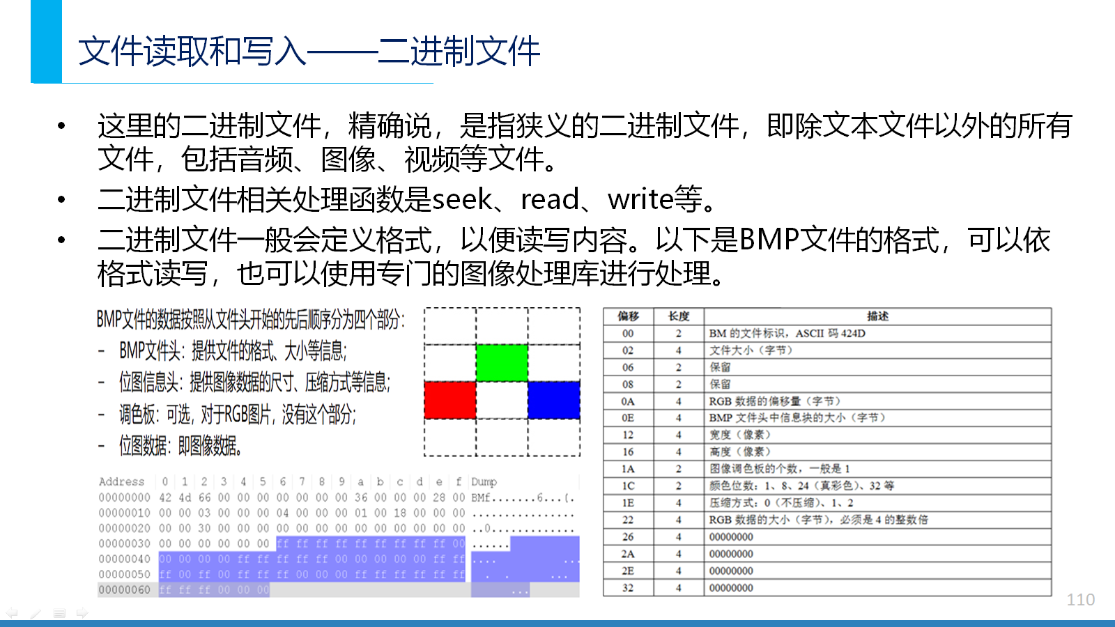The height and width of the screenshot is (627, 1115).
Task: Click hex dump address 00000050
Action: click(124, 574)
